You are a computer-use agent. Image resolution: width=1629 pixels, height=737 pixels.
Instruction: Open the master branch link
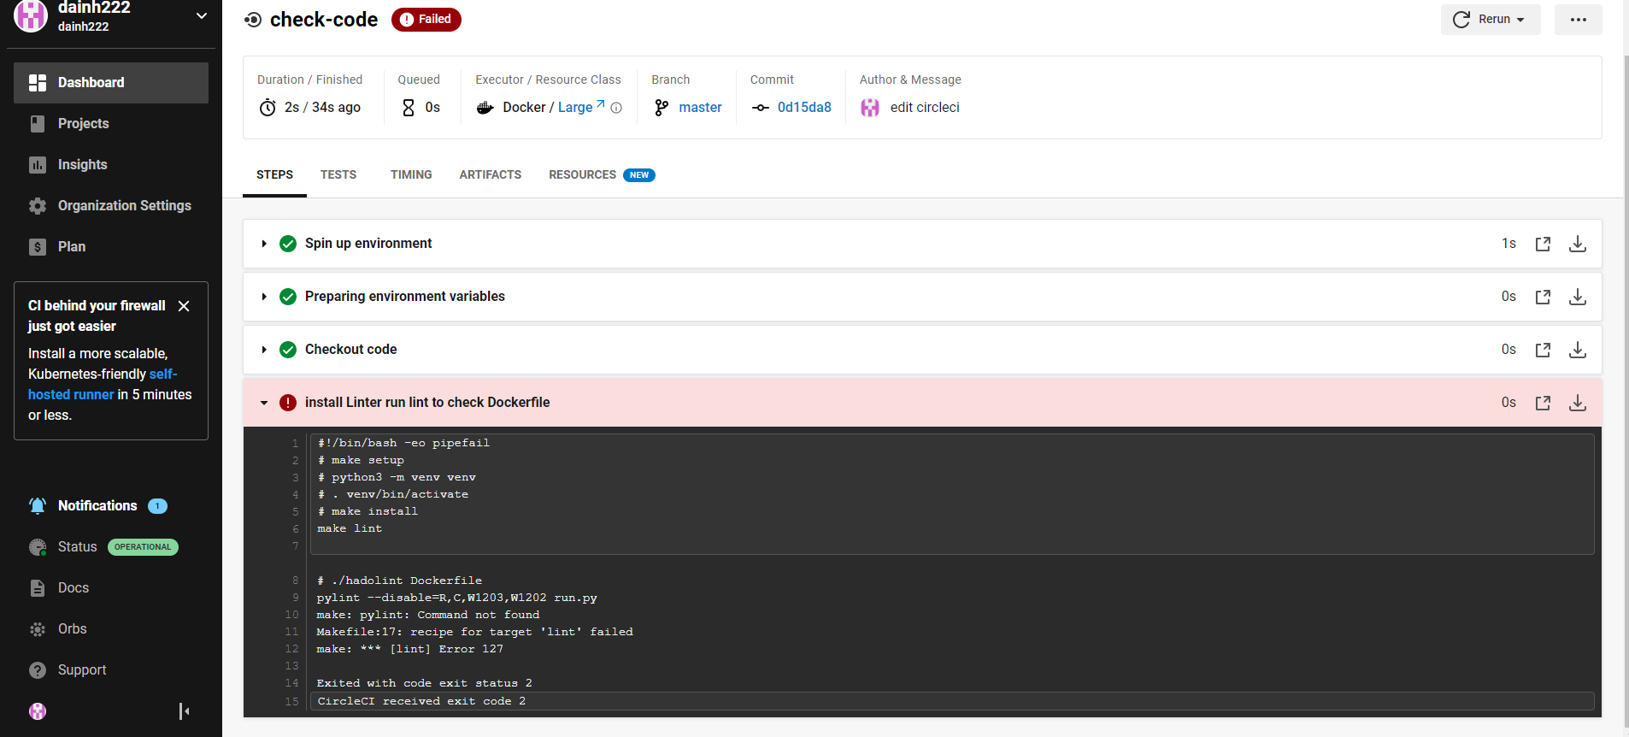click(700, 108)
